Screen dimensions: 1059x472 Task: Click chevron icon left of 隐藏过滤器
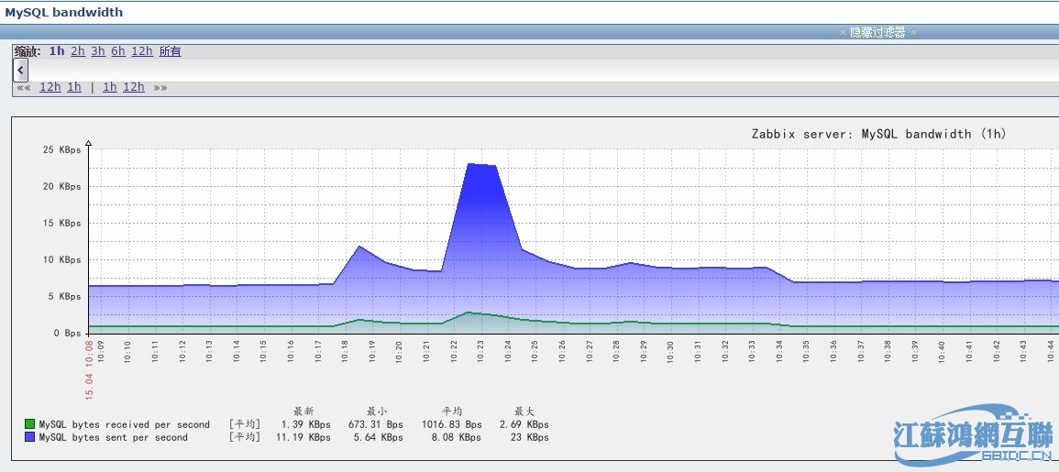coord(843,32)
